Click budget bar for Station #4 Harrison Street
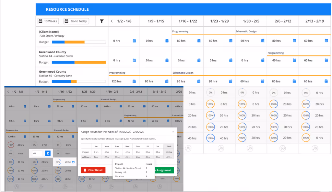 pyautogui.click(x=79, y=62)
